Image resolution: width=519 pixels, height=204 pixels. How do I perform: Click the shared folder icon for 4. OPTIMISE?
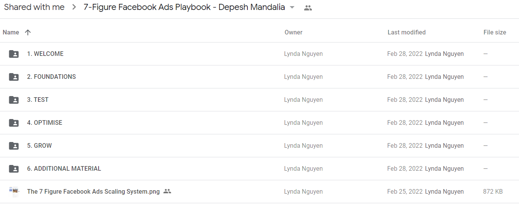point(14,123)
